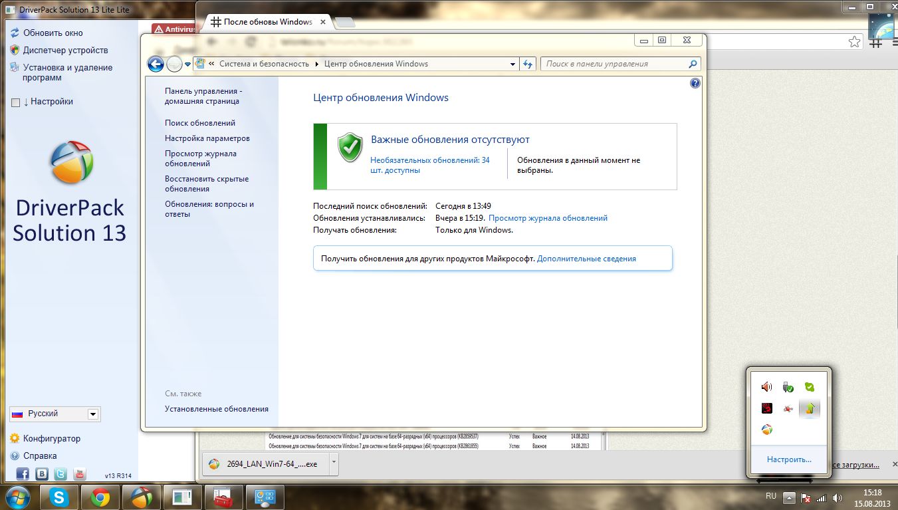
Task: Click the Control Panel icon in address bar
Action: coord(200,64)
